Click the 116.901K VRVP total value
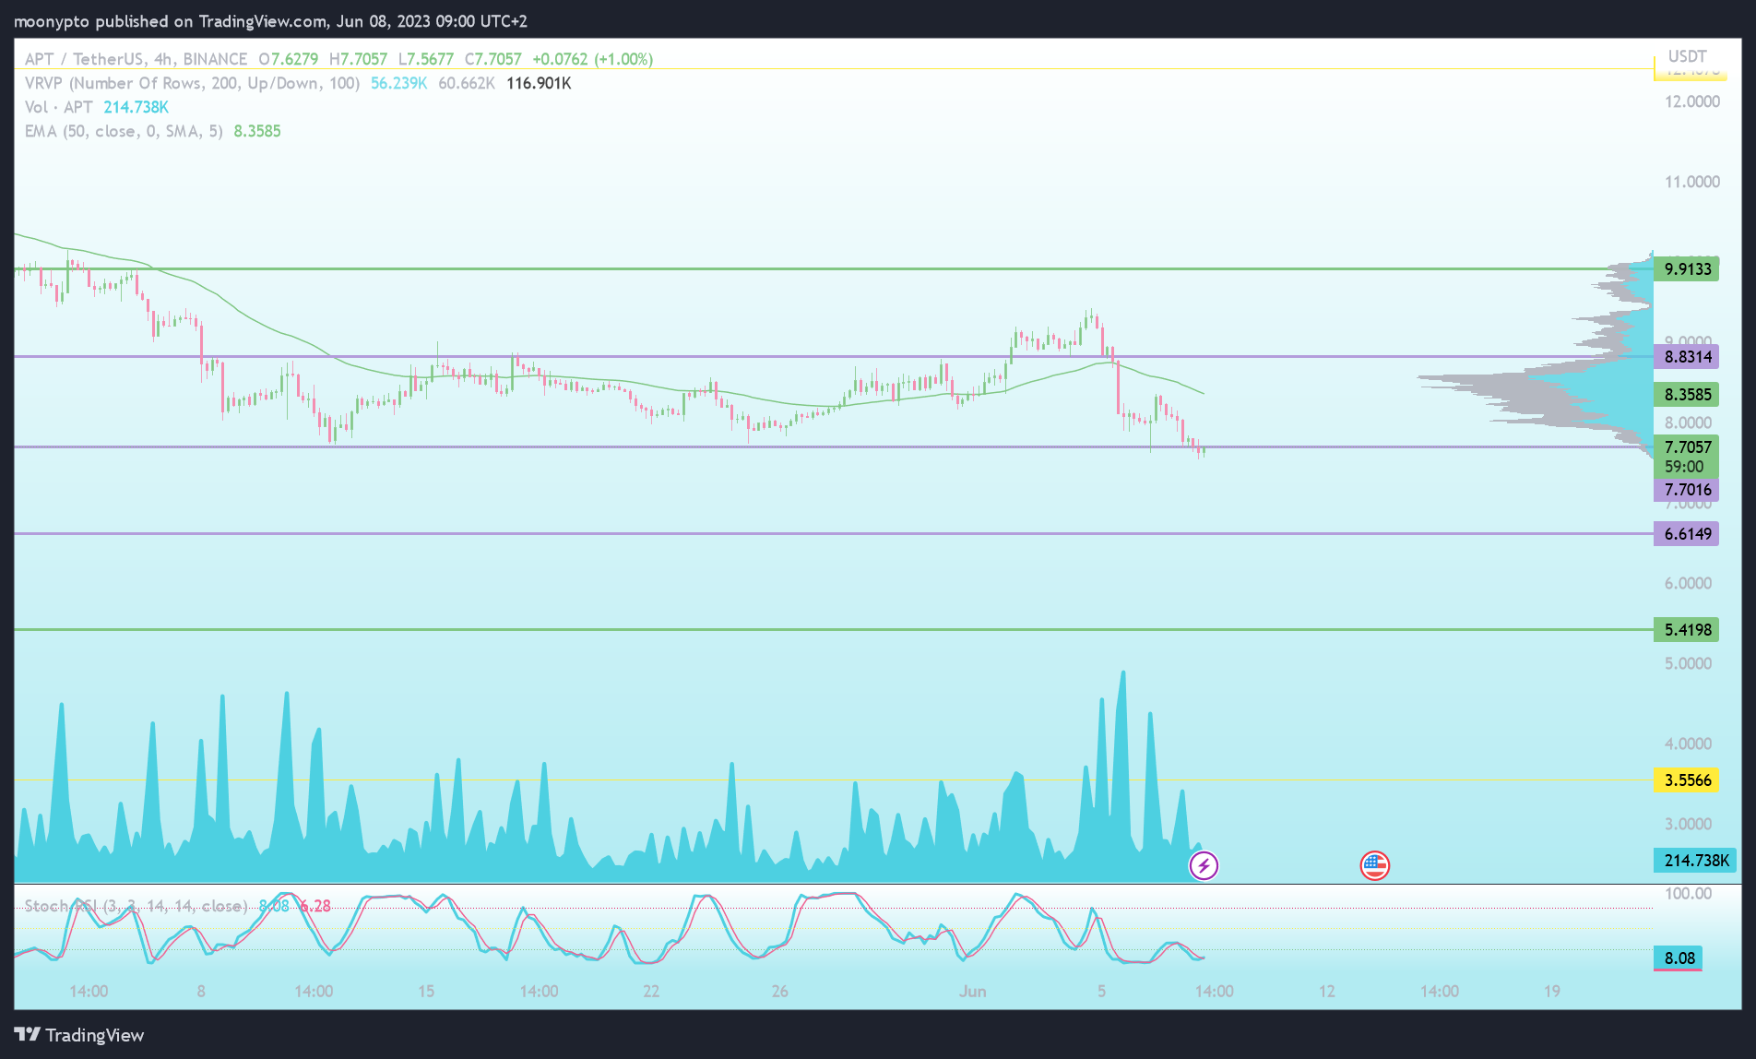 (539, 83)
